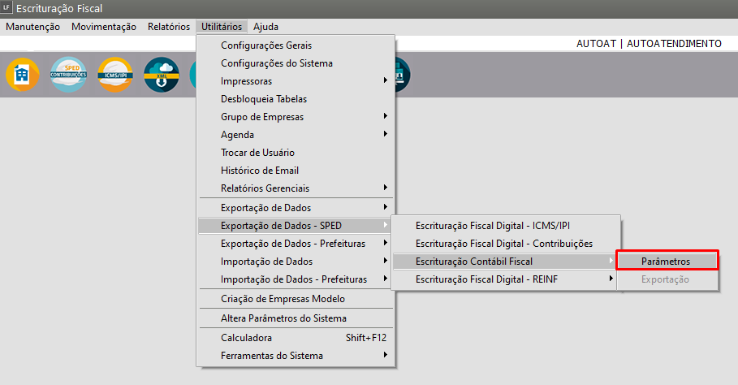Open the Movimentação menu

(x=104, y=27)
